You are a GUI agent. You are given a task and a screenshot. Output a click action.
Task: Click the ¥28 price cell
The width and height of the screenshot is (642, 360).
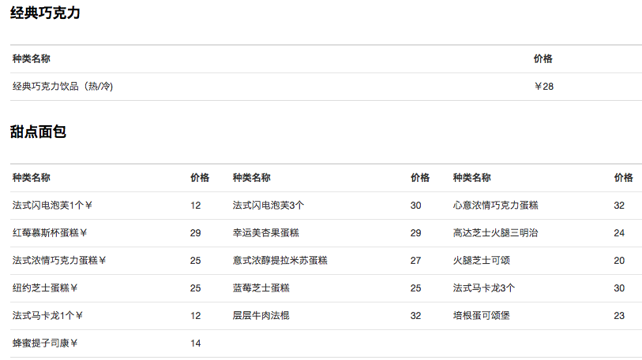pyautogui.click(x=544, y=86)
